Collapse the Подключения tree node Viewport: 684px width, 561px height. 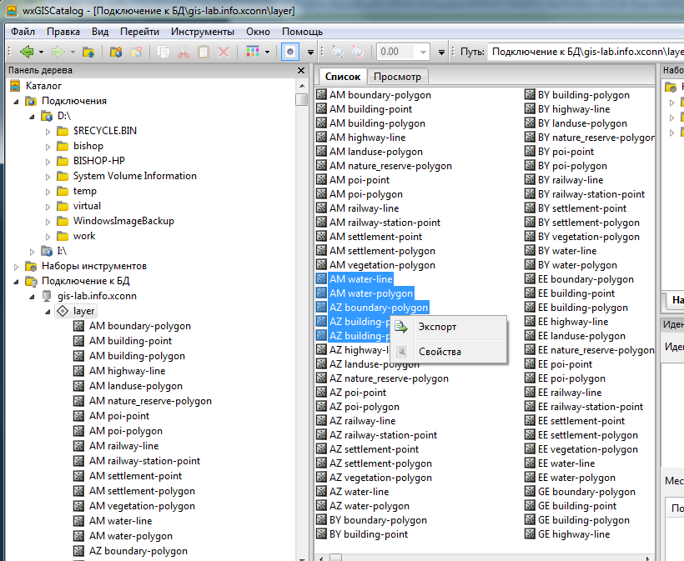(16, 102)
